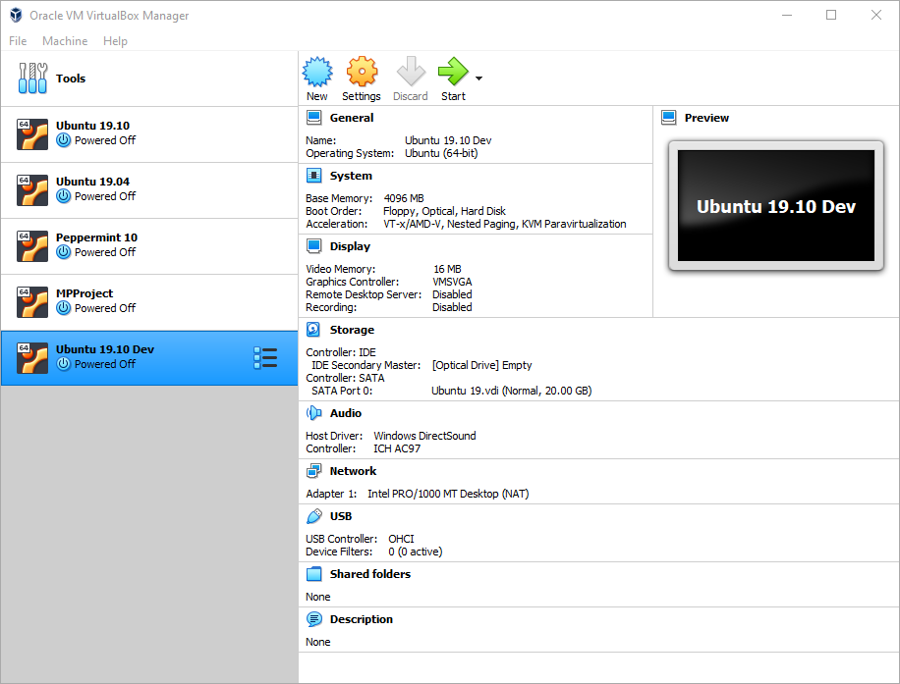Click the Preview section monitor icon
This screenshot has width=900, height=684.
coord(669,118)
